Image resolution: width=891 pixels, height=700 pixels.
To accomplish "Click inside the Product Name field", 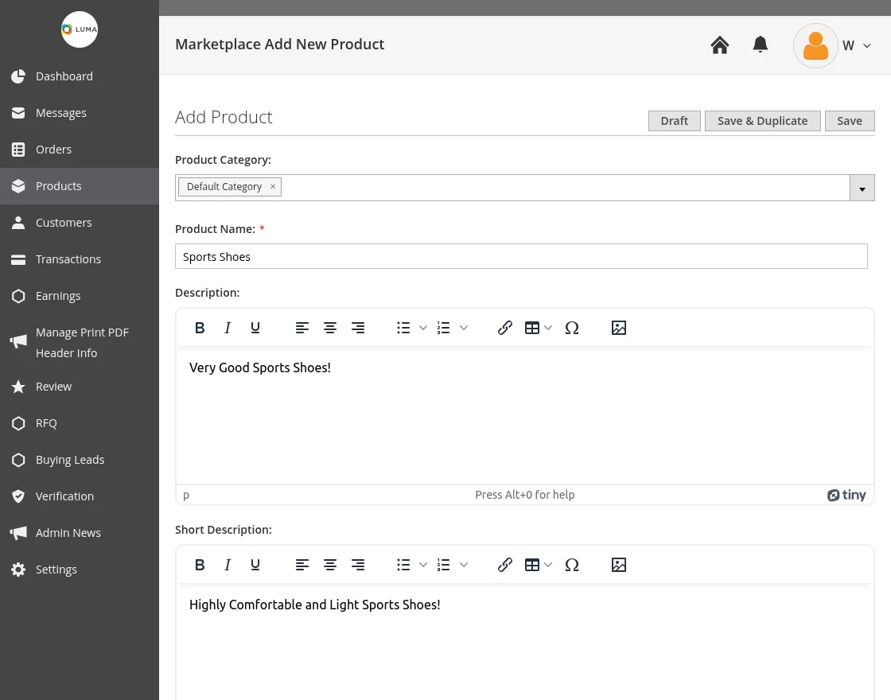I will click(521, 255).
